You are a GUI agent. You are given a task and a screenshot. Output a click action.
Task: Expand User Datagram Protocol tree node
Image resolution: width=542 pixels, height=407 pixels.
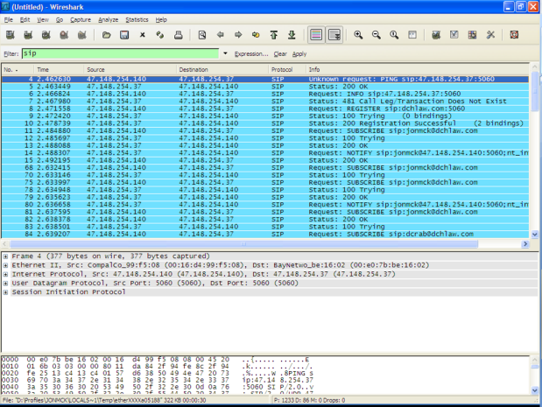click(x=5, y=284)
